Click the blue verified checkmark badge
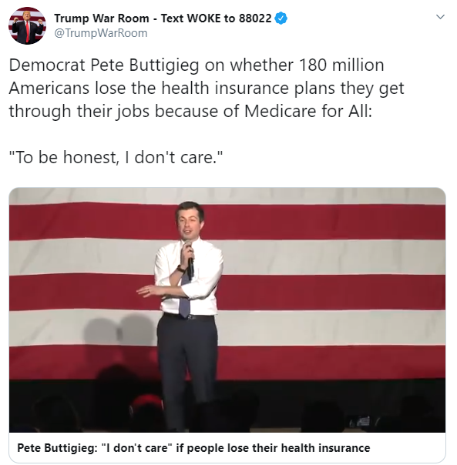Viewport: 457px width, 465px height. 281,18
